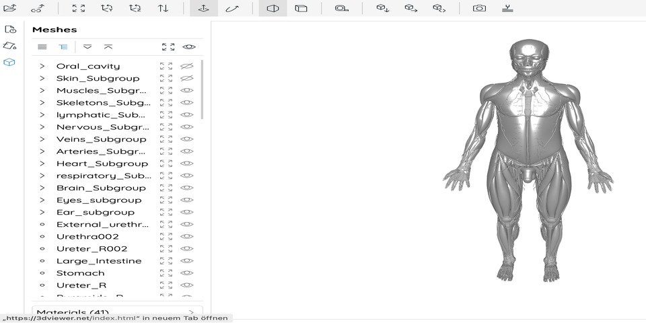Select the measure tool
This screenshot has height=323, width=646.
342,8
